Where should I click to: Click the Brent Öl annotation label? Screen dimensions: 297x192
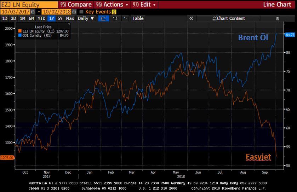coord(253,37)
